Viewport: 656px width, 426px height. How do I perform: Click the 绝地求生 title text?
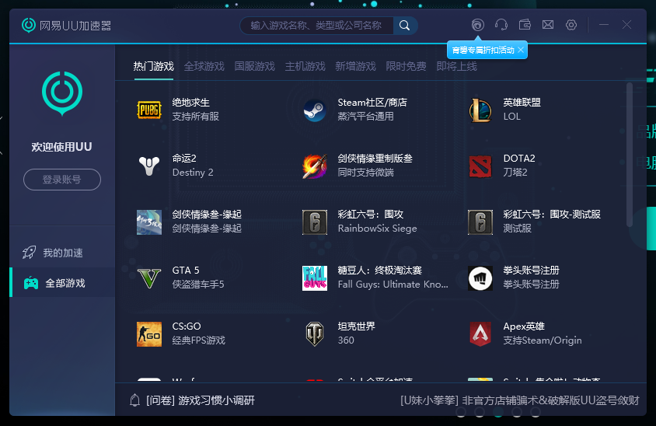click(190, 103)
